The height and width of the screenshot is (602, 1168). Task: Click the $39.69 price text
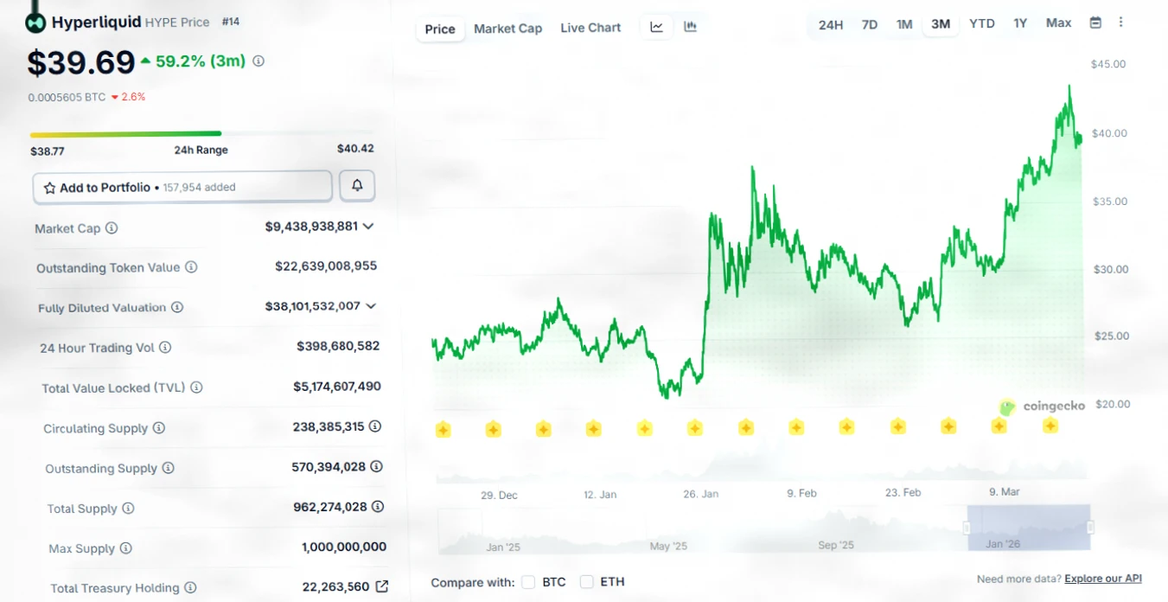[81, 63]
